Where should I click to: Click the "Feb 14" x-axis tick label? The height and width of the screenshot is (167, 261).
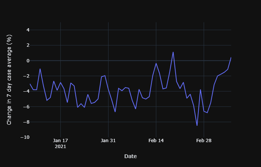pos(156,141)
